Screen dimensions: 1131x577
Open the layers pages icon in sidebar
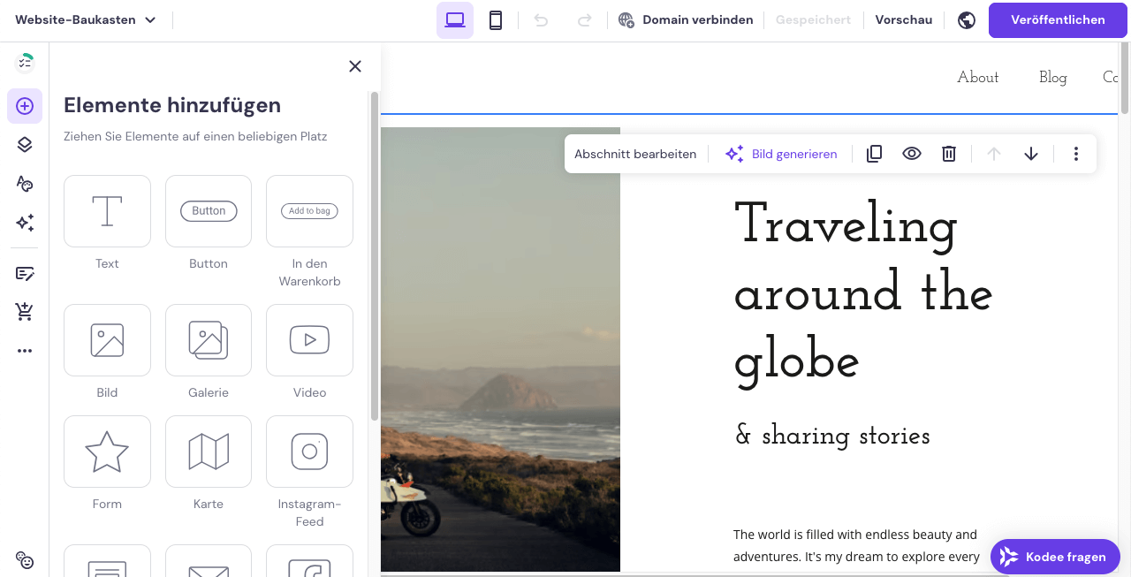click(x=25, y=145)
